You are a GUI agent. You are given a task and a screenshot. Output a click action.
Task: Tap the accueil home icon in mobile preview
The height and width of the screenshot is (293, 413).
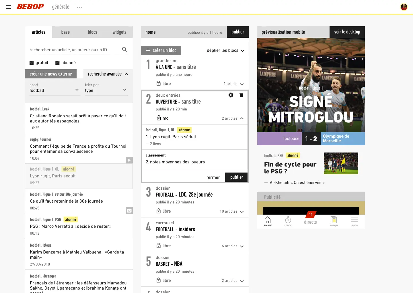pos(268,221)
